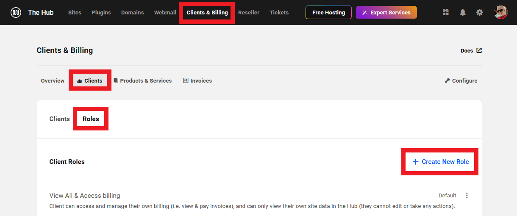
Task: Open the Tickets menu
Action: click(279, 13)
